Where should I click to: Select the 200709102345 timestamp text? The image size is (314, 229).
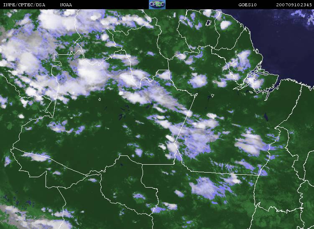point(294,5)
